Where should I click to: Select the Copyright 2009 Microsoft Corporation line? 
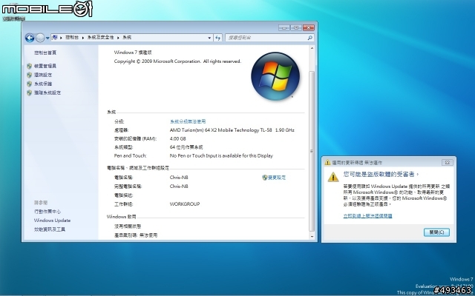pos(177,61)
